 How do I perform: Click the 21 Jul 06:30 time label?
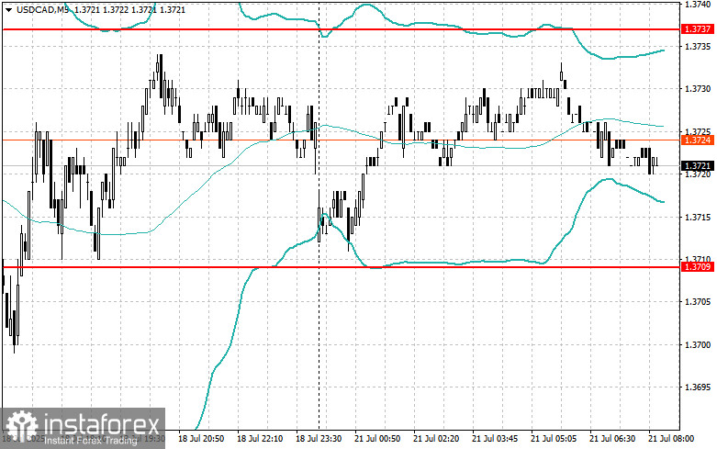click(612, 439)
